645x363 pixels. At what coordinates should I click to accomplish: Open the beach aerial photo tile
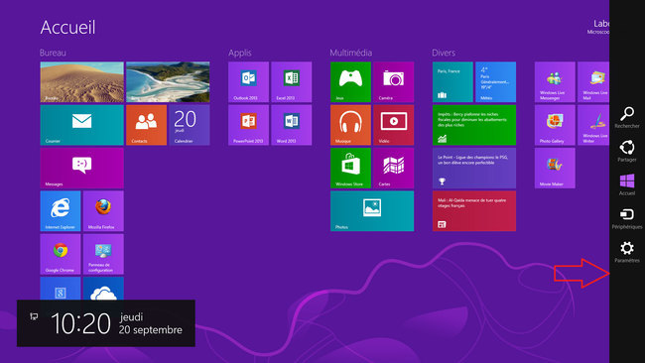click(x=168, y=81)
